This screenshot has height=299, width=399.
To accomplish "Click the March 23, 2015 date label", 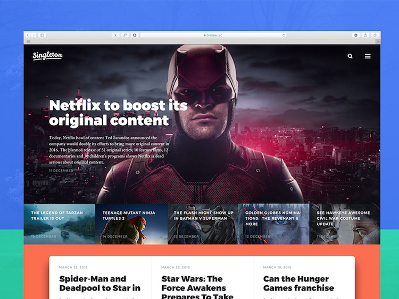I will pos(73,267).
